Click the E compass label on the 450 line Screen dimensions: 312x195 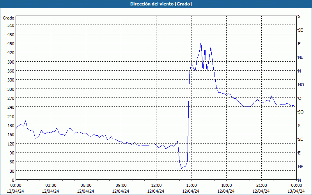coord(299,44)
